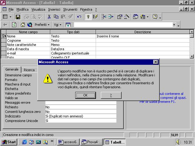Switch to the Generale tab
This screenshot has width=195, height=146.
click(12, 69)
